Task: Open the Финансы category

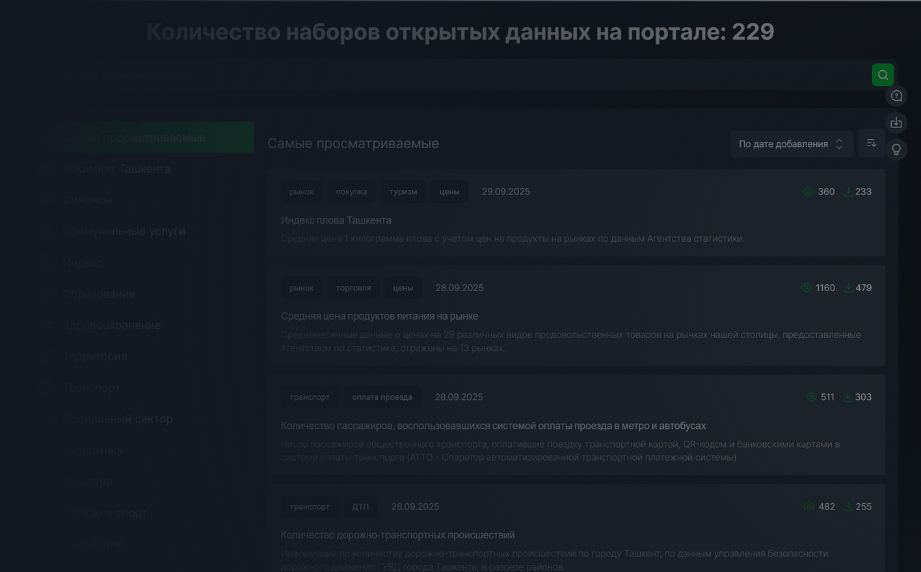Action: coord(87,200)
